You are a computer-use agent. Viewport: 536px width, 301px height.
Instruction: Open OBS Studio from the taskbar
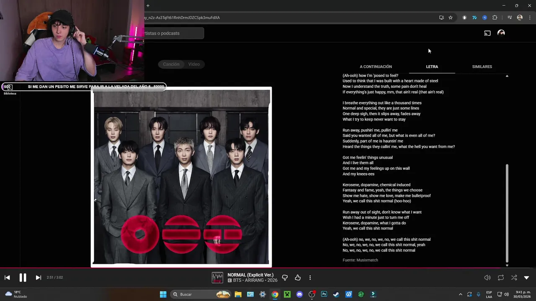(312, 294)
